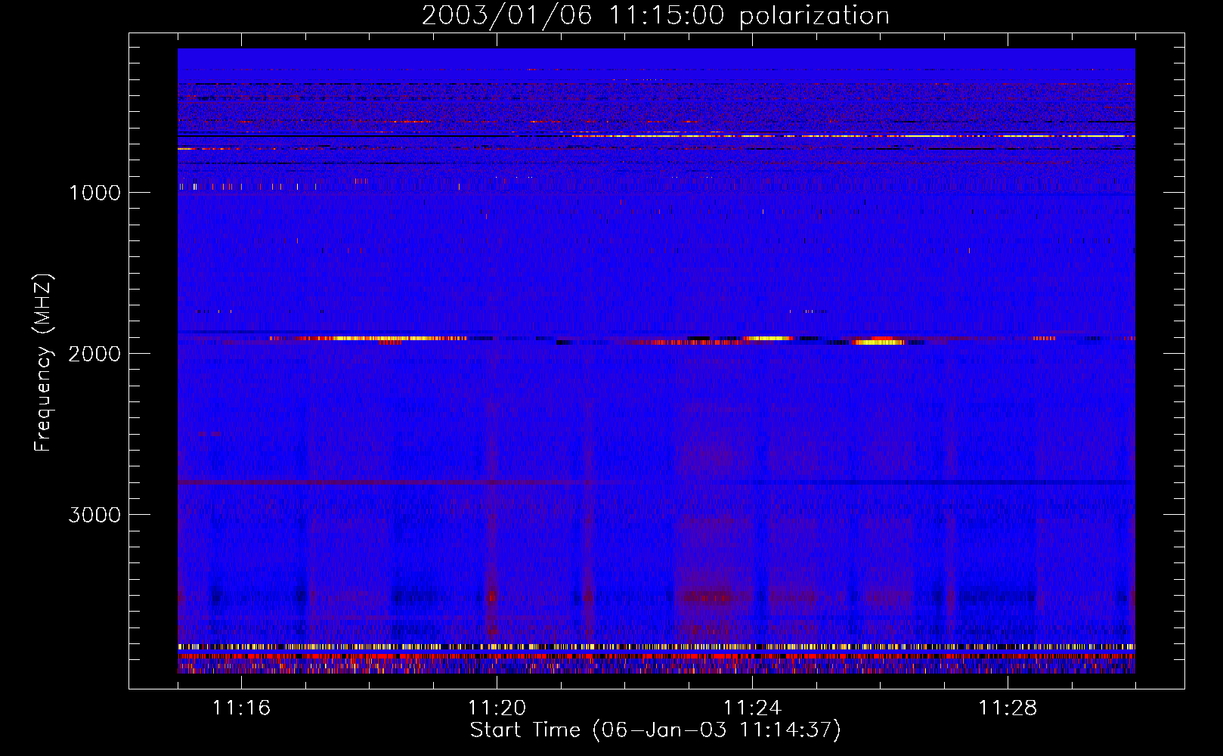This screenshot has width=1223, height=756.
Task: Click the 11:16 time tick label
Action: [x=241, y=708]
